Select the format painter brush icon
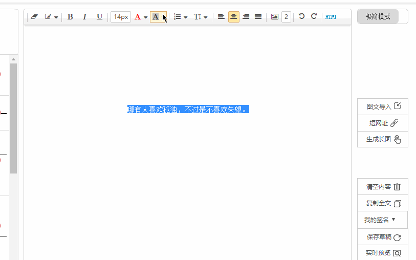Viewport: 416px width, 260px height. [48, 17]
